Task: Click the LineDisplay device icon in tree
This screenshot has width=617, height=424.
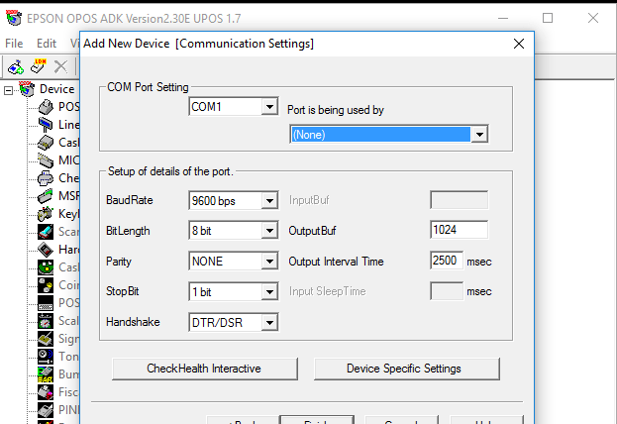Action: pyautogui.click(x=45, y=125)
